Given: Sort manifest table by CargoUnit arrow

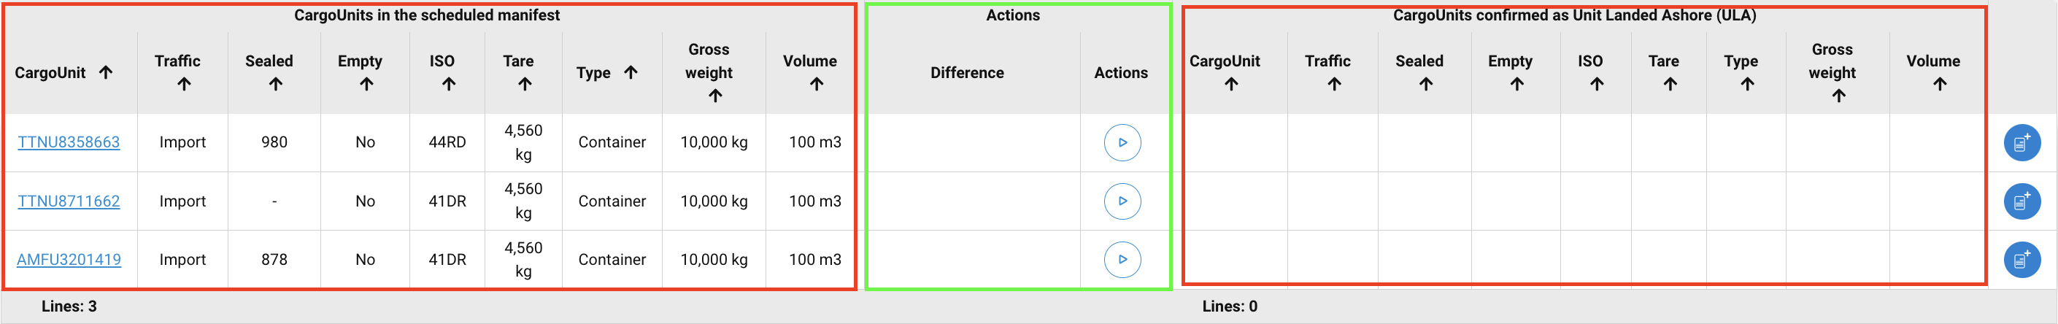Looking at the screenshot, I should pyautogui.click(x=106, y=73).
